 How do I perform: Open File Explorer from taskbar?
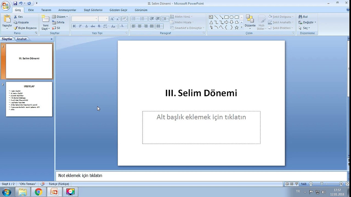click(23, 192)
